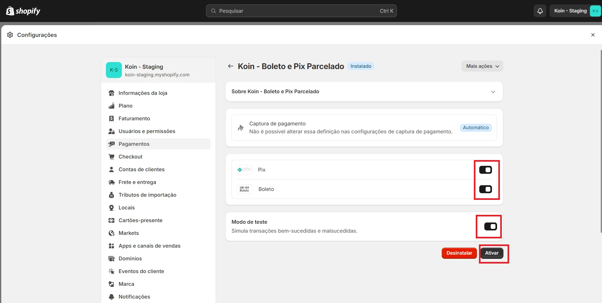Click the Contas de clientes person icon
This screenshot has width=602, height=303.
[x=111, y=169]
